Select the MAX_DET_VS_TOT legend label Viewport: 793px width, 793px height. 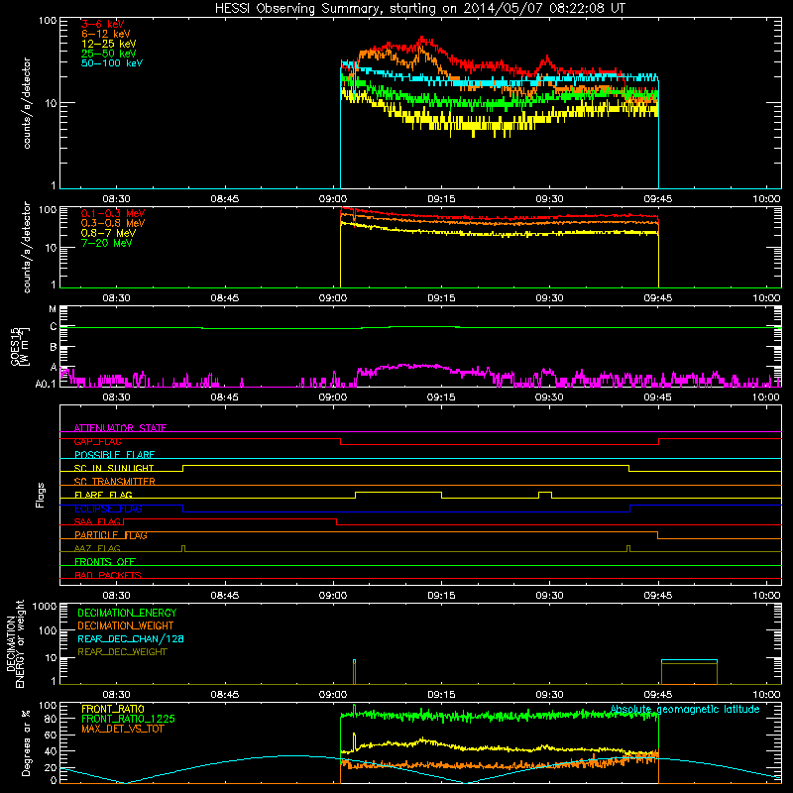[122, 729]
